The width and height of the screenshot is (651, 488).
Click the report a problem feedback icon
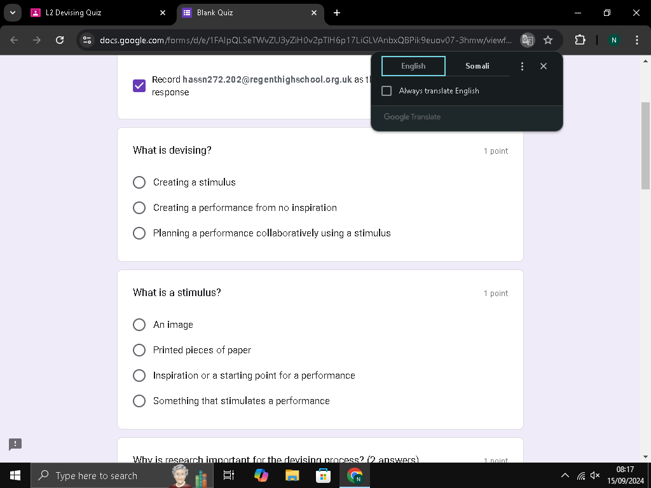15,444
